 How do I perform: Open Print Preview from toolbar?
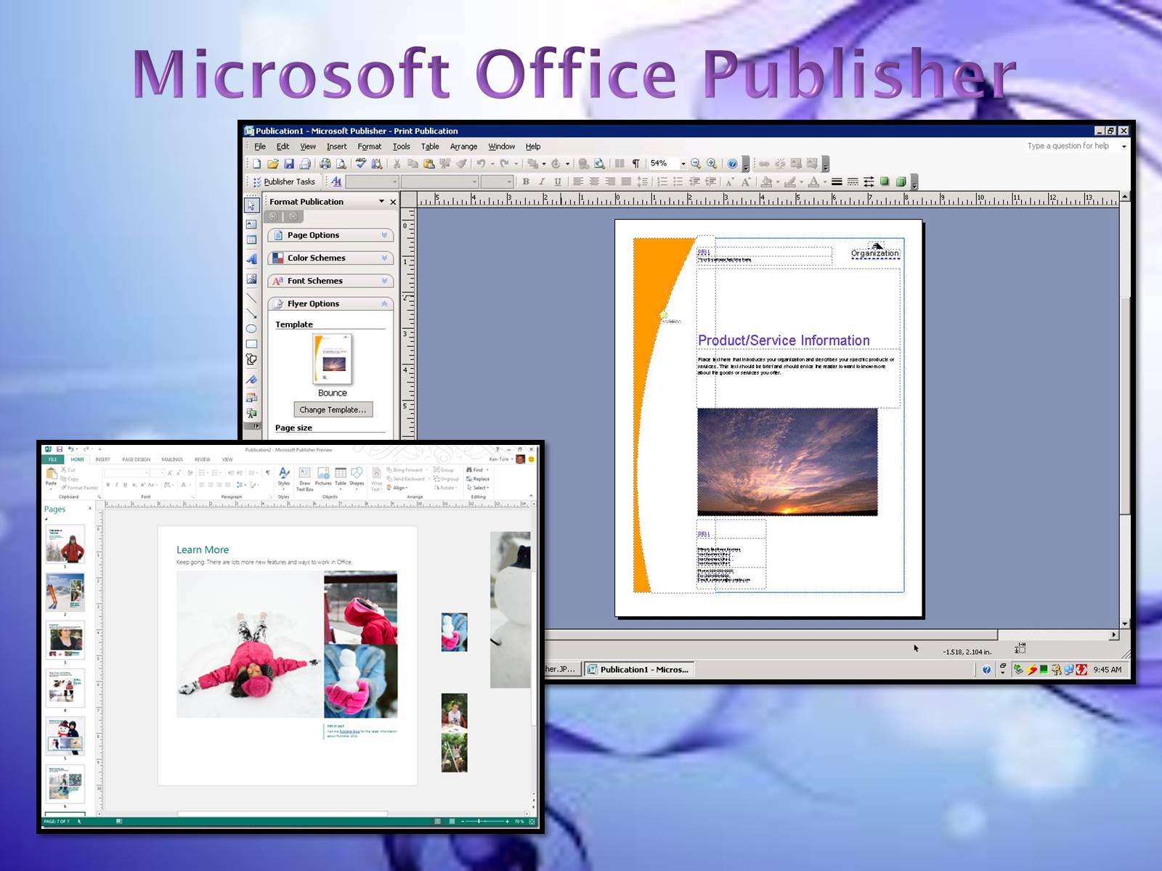pyautogui.click(x=341, y=164)
